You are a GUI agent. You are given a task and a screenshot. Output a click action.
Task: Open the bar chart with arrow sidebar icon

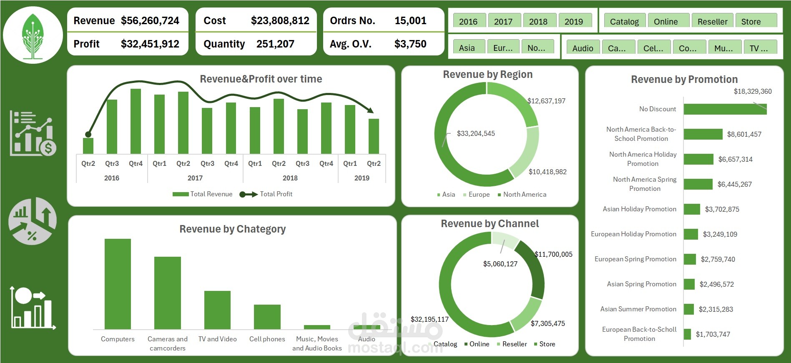coord(33,308)
